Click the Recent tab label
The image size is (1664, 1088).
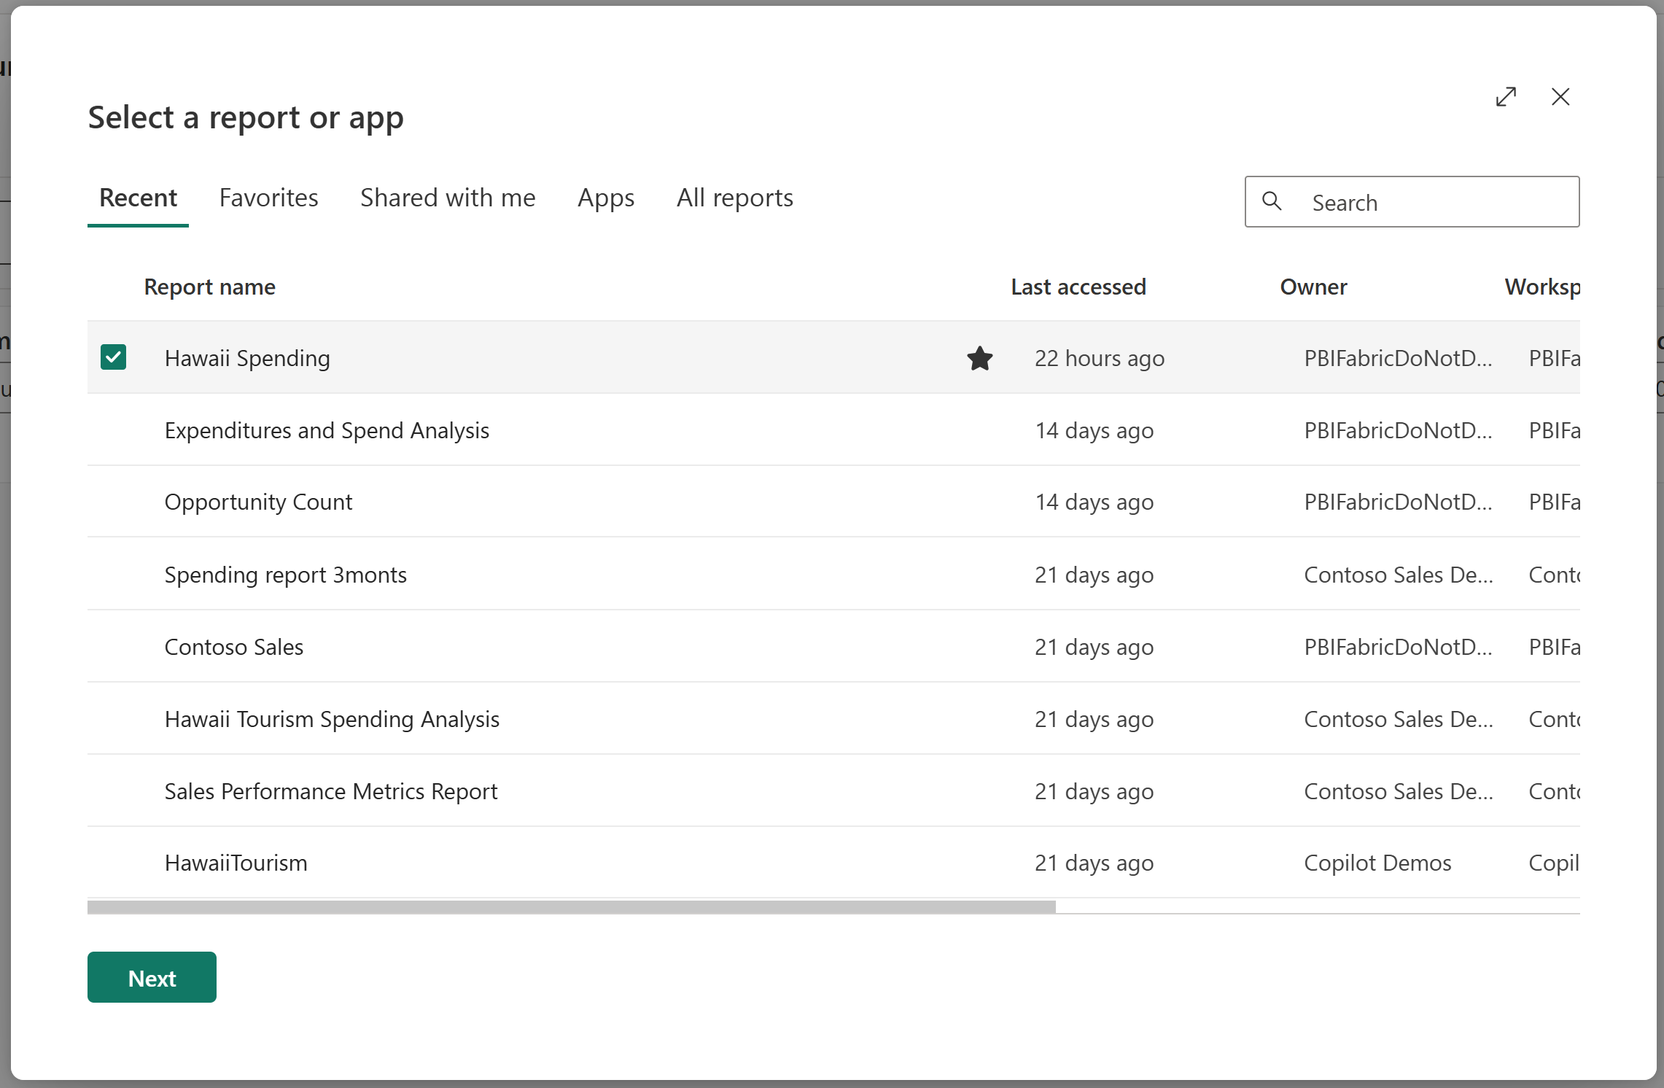click(137, 197)
